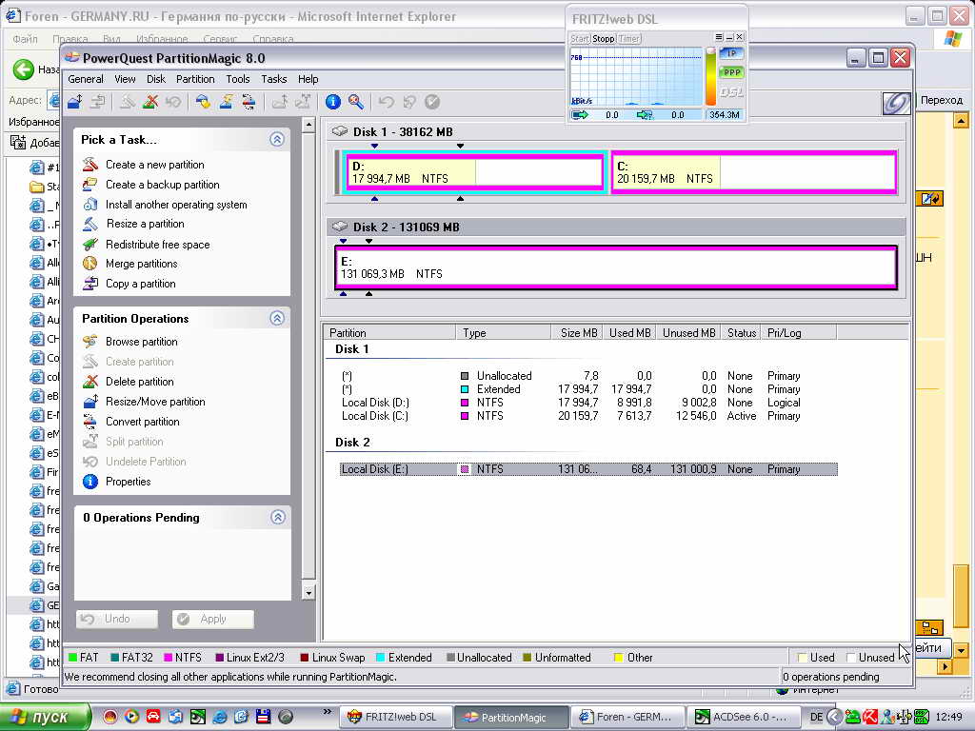Viewport: 975px width, 731px height.
Task: Click the Resize/Move partition toolbar icon
Action: pyautogui.click(x=75, y=101)
